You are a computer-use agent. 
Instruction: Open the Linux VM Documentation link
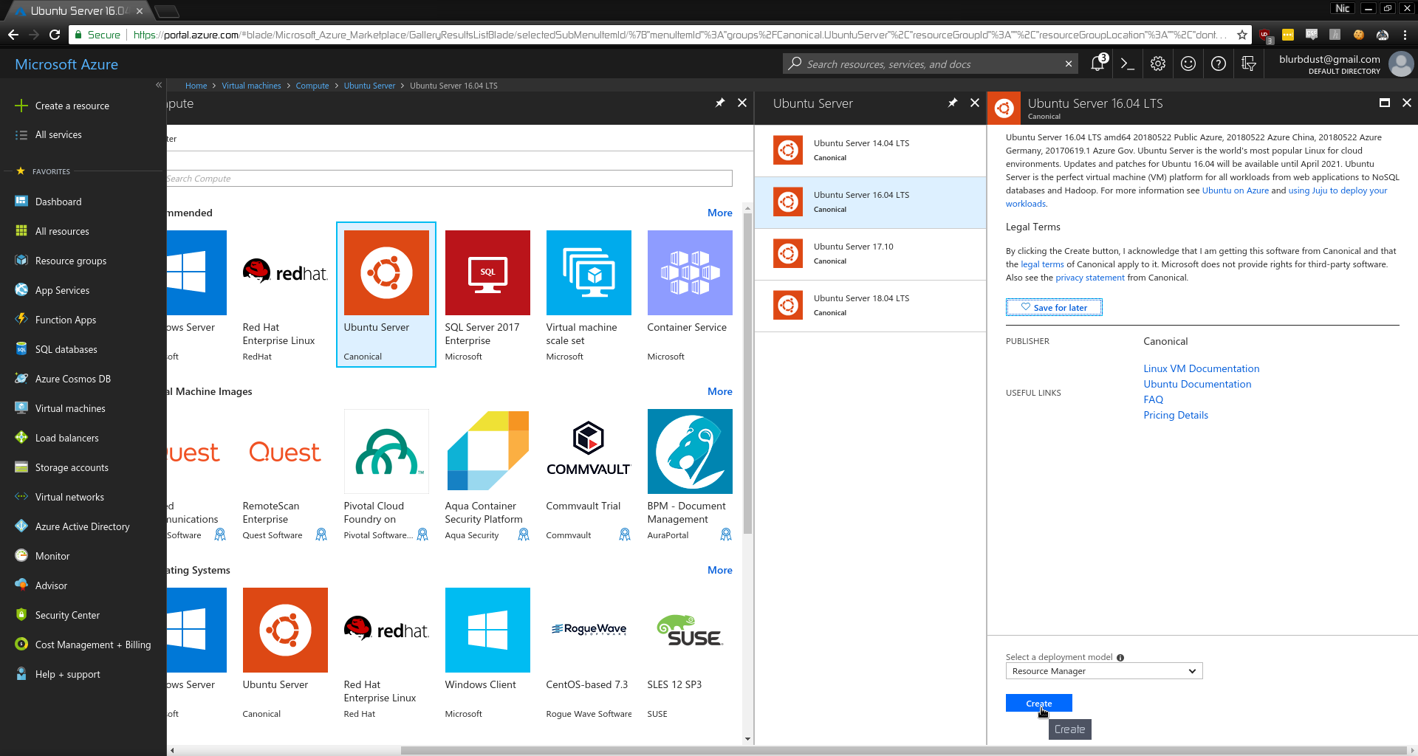click(x=1201, y=368)
